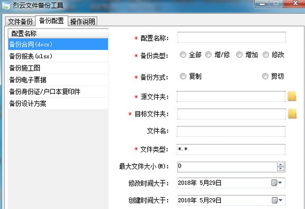This screenshot has height=209, width=305.
Task: Increase max file size with up arrow
Action: pos(280,165)
